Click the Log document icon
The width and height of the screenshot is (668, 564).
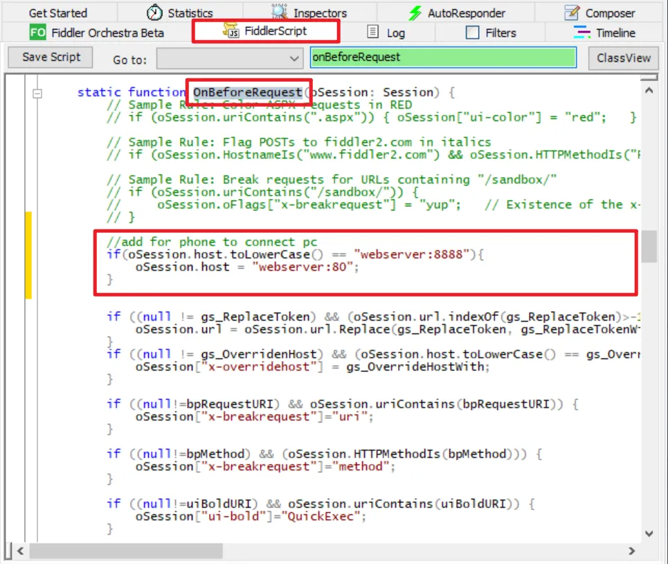[x=373, y=32]
